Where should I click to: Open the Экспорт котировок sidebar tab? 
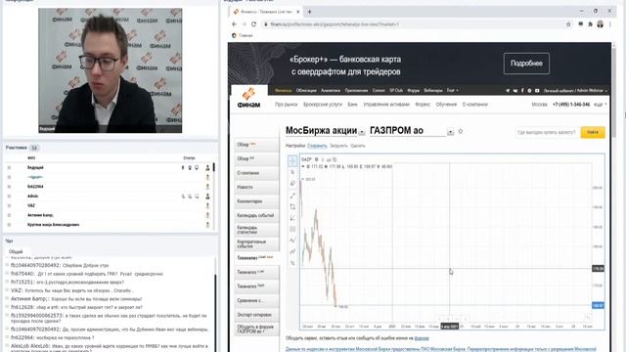point(256,315)
